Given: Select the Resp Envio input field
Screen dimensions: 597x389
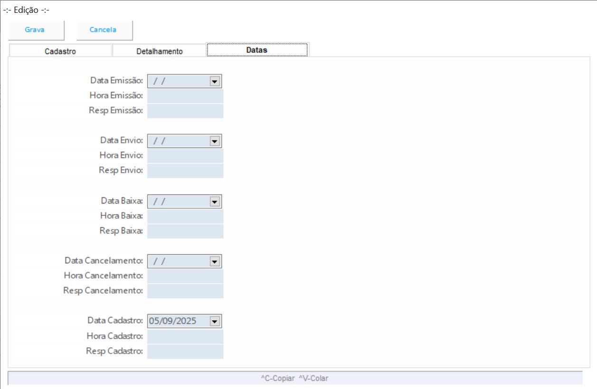Looking at the screenshot, I should 185,171.
